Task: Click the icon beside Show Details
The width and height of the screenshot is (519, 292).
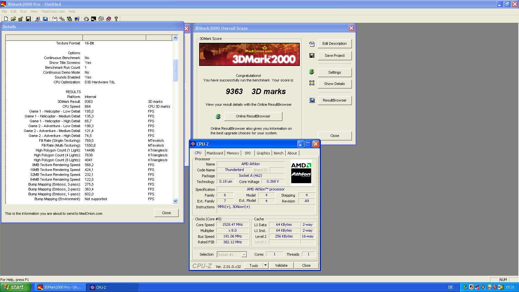Action: 312,83
